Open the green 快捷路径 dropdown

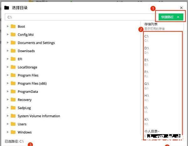tap(171, 17)
